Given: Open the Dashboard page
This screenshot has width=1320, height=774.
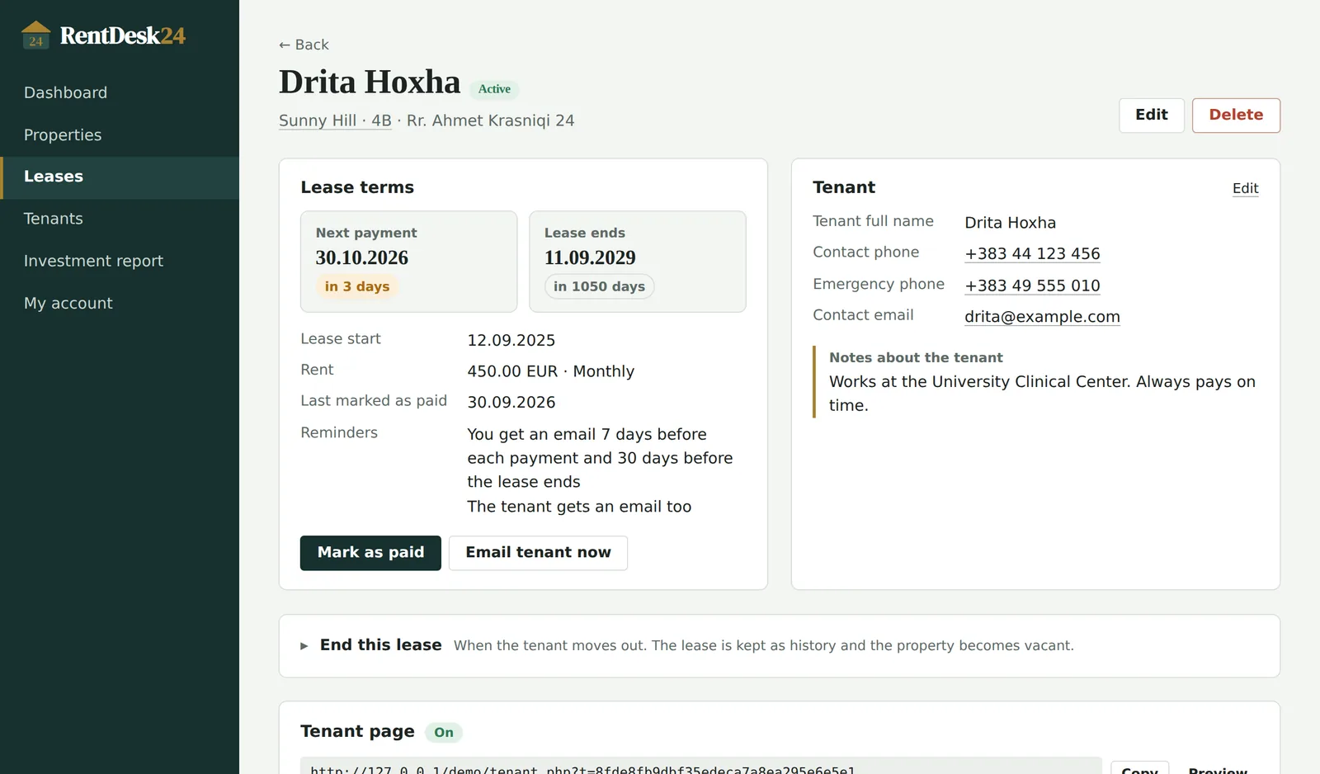Looking at the screenshot, I should [120, 92].
